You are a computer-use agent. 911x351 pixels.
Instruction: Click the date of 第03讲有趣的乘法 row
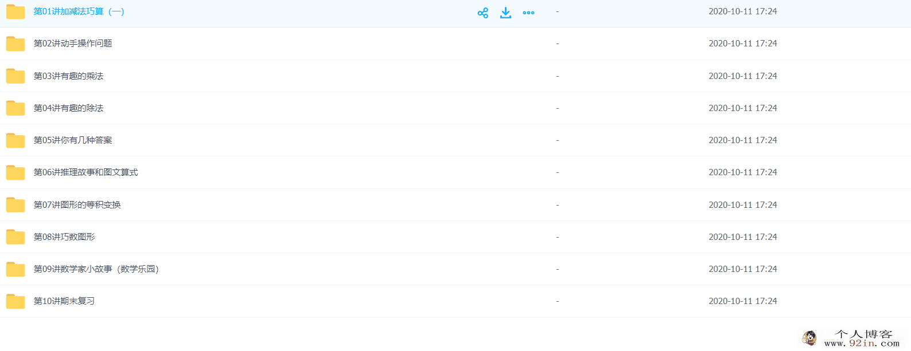click(x=743, y=76)
